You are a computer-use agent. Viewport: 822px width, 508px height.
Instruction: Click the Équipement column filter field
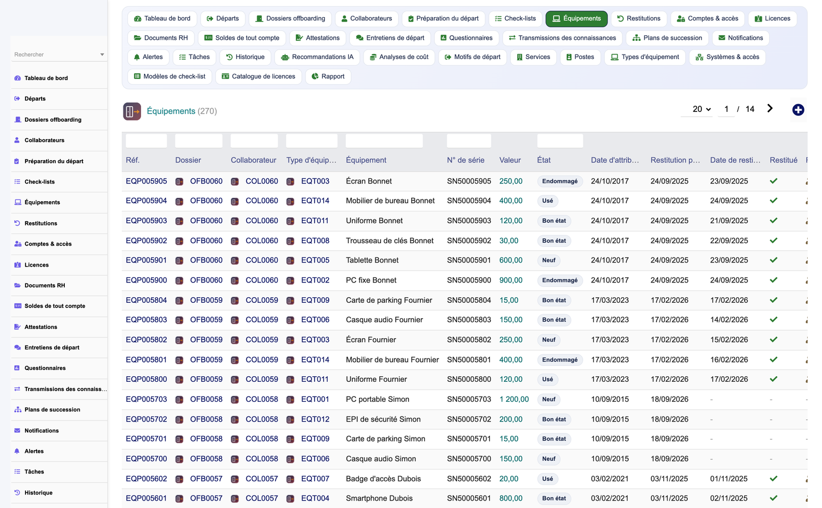click(385, 141)
